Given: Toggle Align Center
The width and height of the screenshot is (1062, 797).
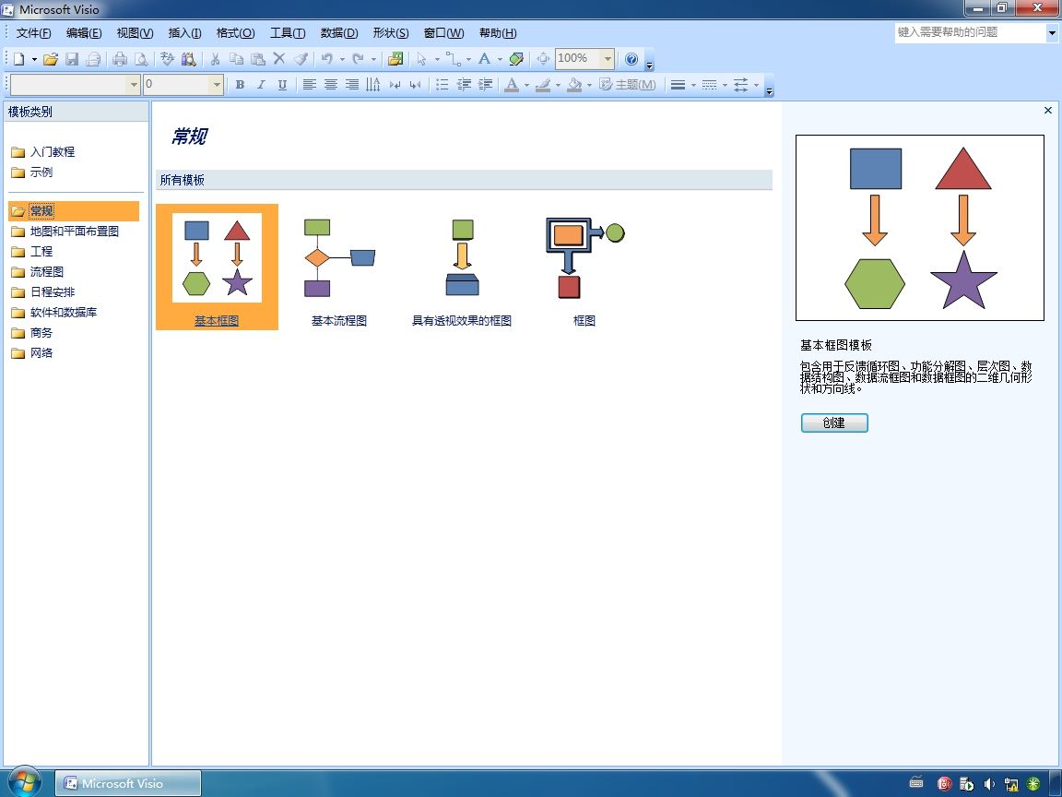Looking at the screenshot, I should [x=331, y=85].
